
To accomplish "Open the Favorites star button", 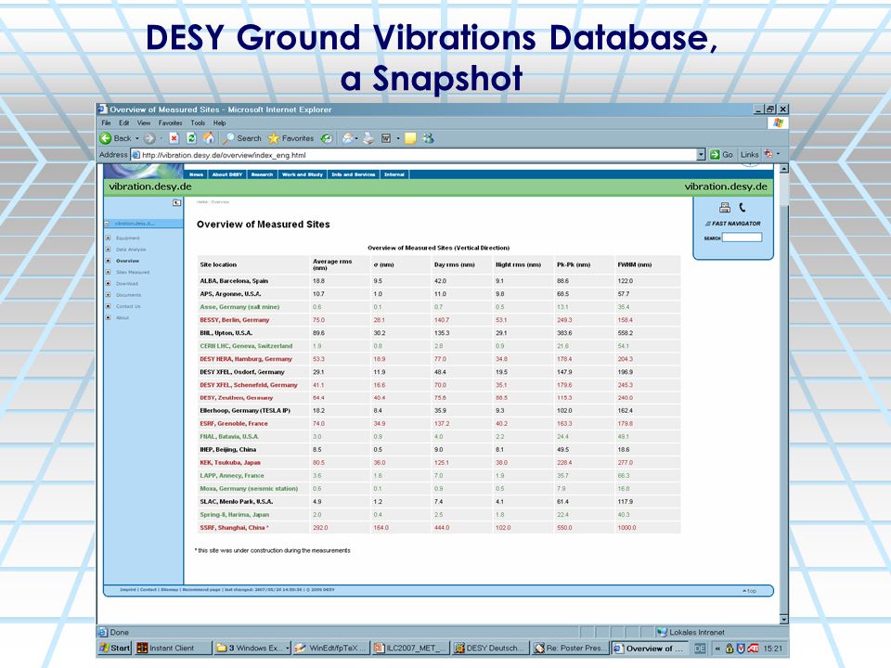I will point(291,138).
